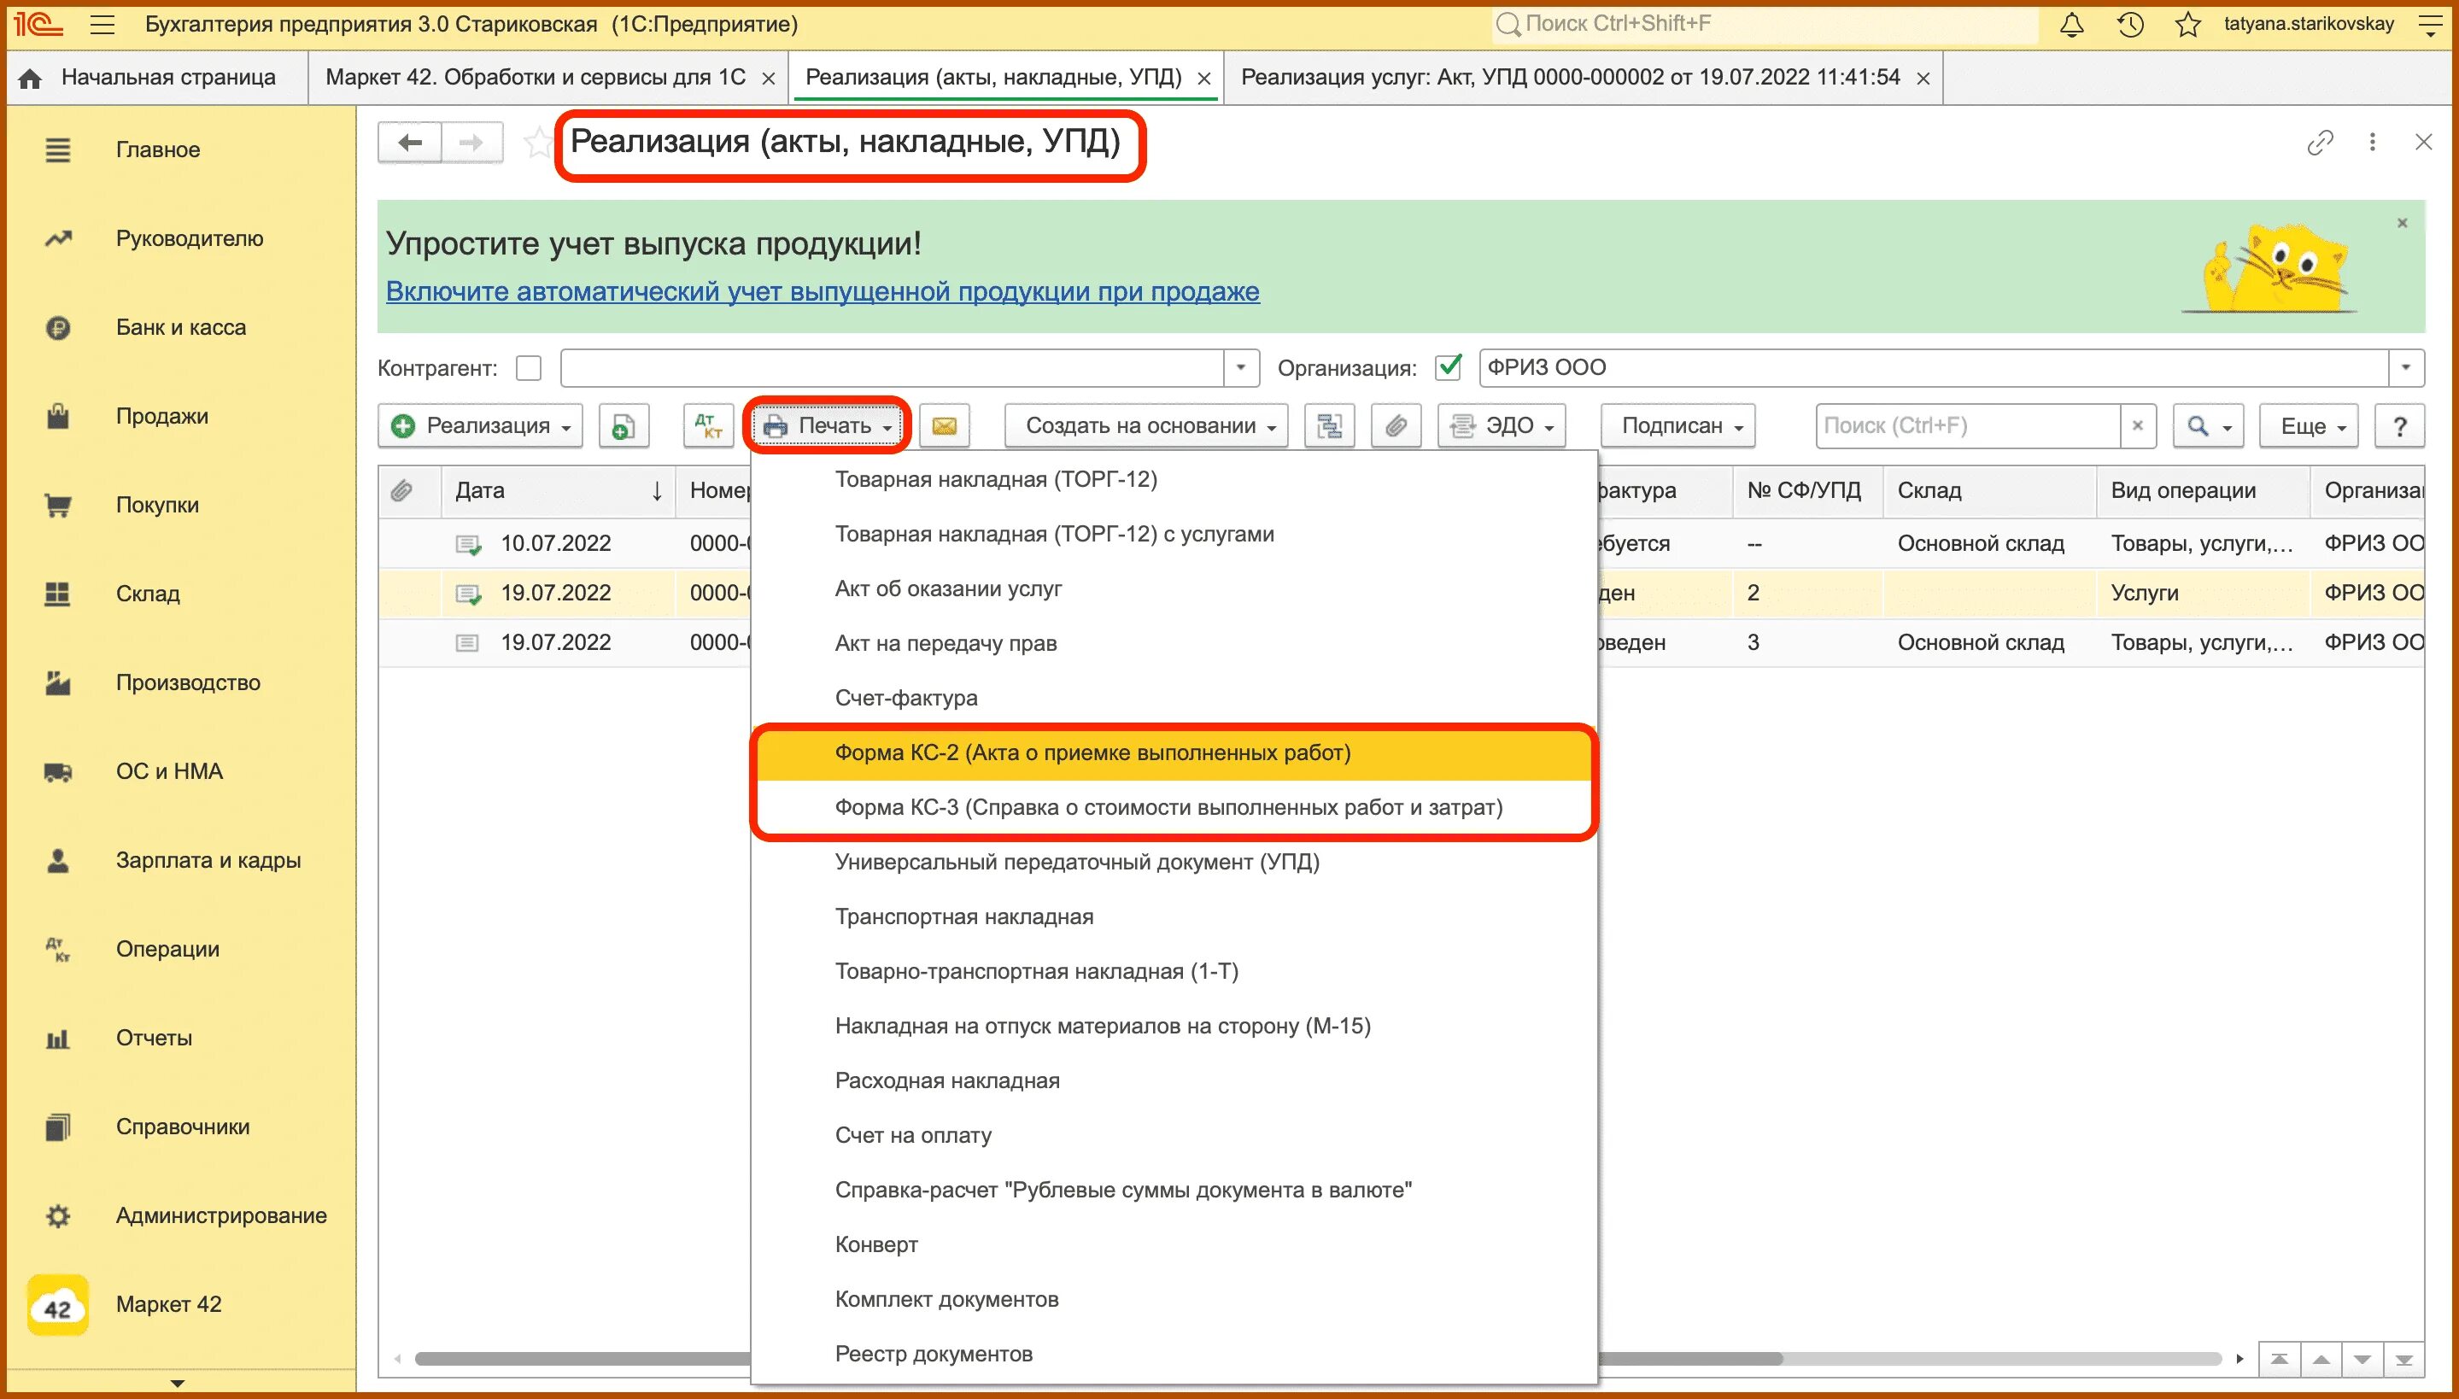Click the horizontal scrollbar thumb
Screen dimensions: 2459x1399
click(1098, 1359)
